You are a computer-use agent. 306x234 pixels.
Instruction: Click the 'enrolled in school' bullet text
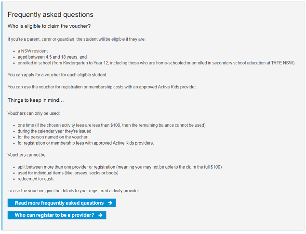point(157,63)
